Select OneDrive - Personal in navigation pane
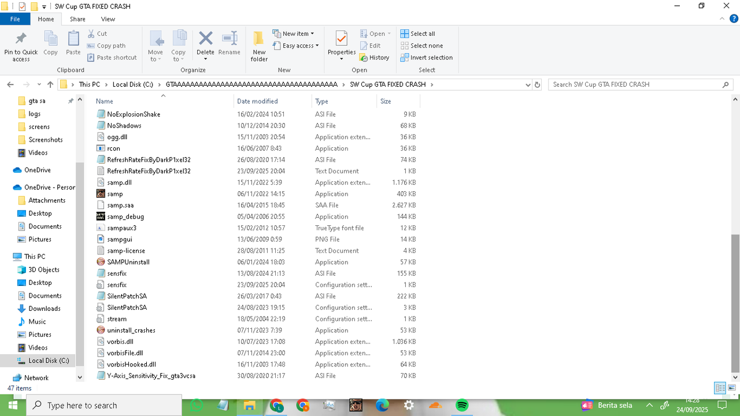The width and height of the screenshot is (740, 416). pos(44,187)
